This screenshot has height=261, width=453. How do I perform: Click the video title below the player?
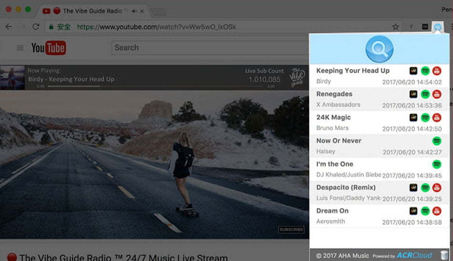pyautogui.click(x=124, y=257)
